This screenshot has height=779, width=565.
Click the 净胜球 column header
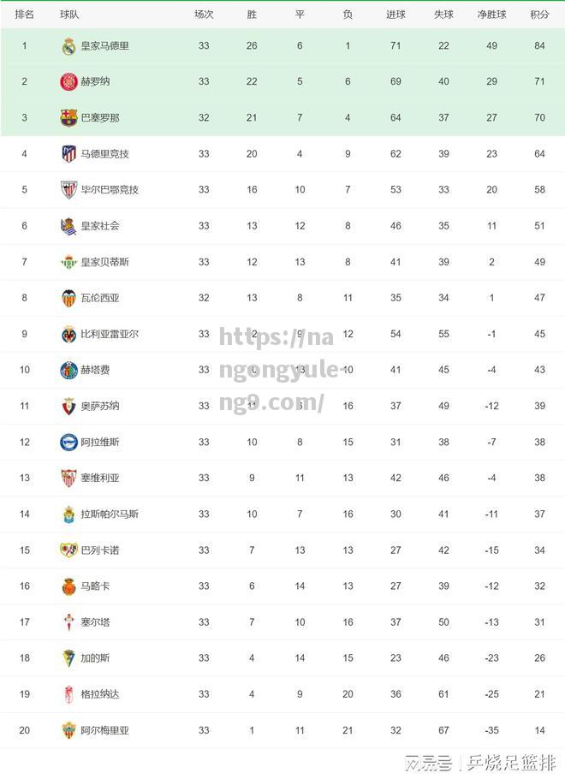[491, 15]
